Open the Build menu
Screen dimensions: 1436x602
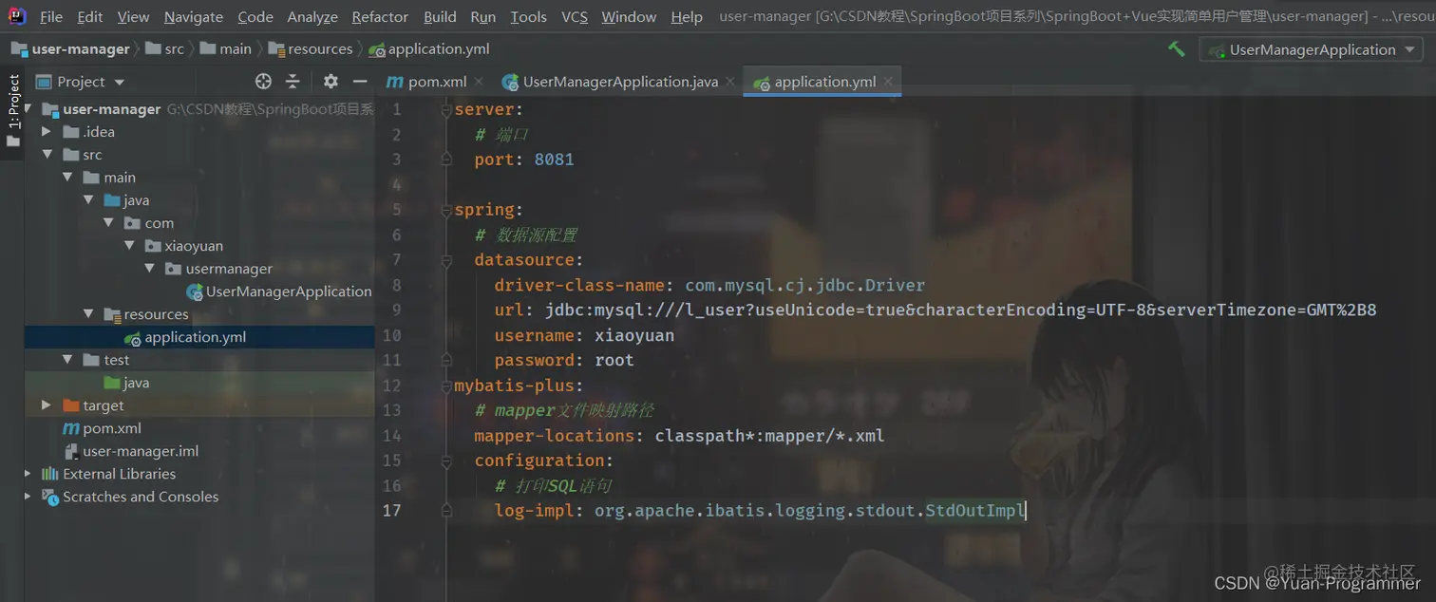coord(440,17)
